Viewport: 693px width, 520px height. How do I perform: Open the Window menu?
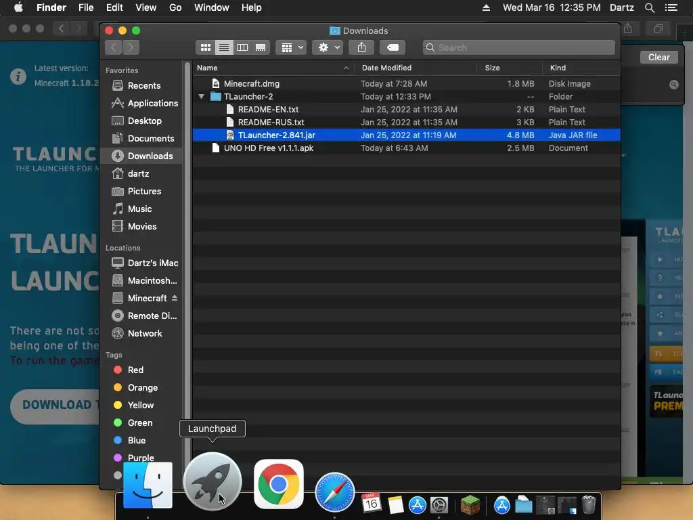pos(212,7)
